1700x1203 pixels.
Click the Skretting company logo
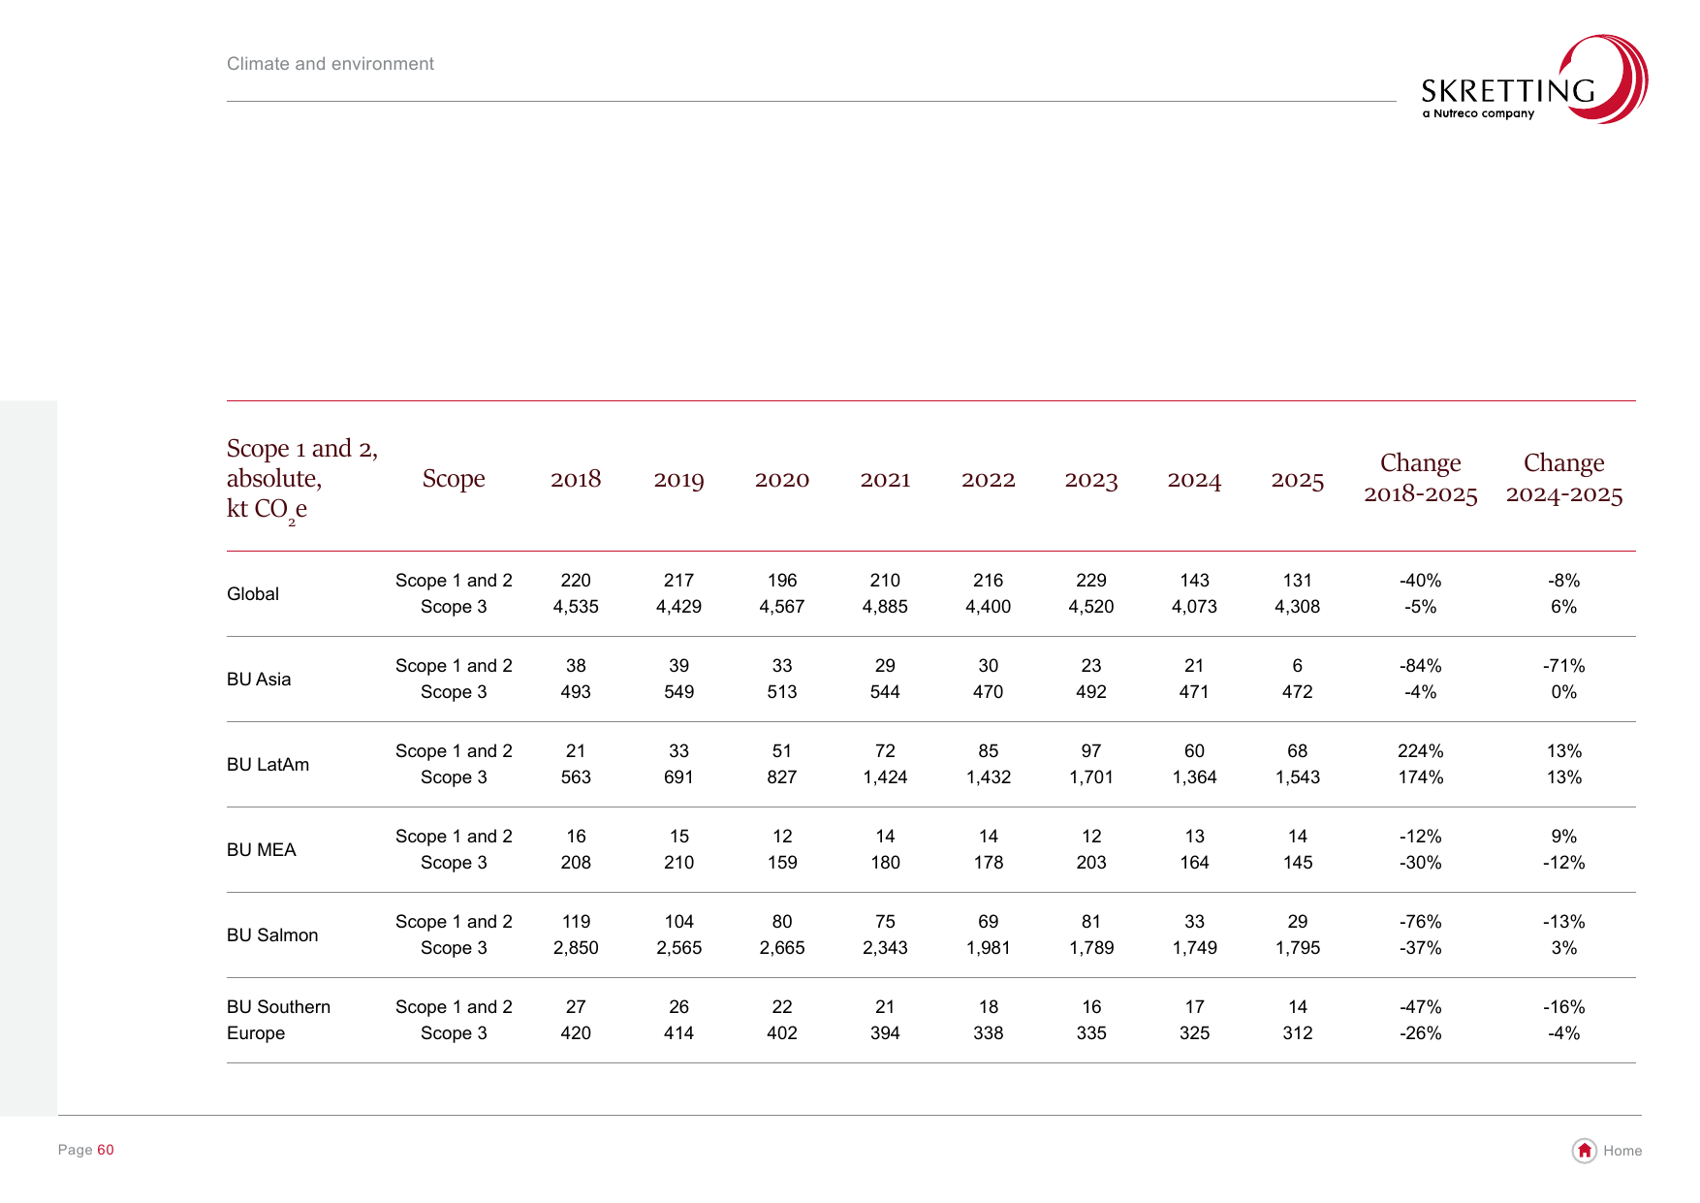tap(1534, 79)
